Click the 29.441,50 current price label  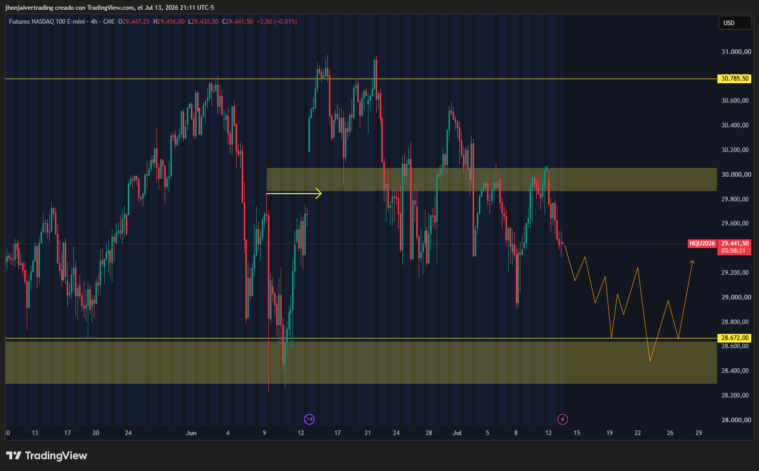pos(735,243)
